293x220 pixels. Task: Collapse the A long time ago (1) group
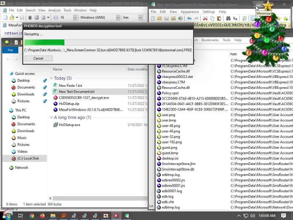click(x=51, y=117)
